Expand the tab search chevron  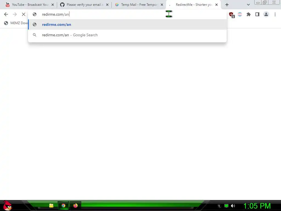pyautogui.click(x=248, y=5)
